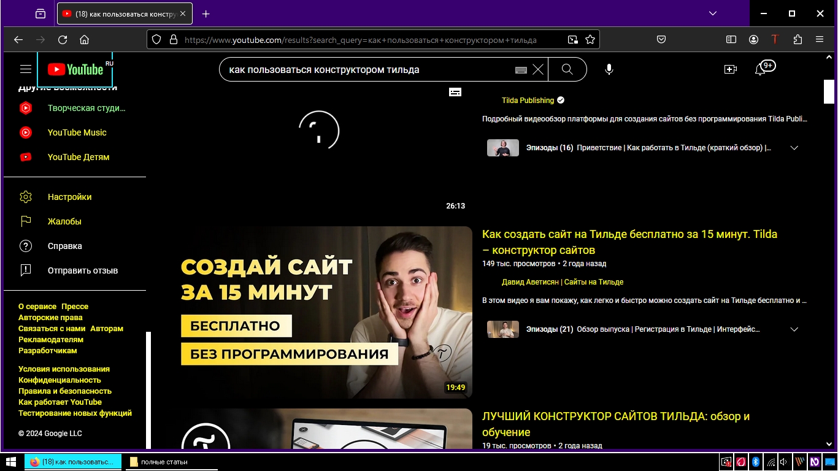This screenshot has height=471, width=838.
Task: Bookmark this page with the star
Action: pyautogui.click(x=590, y=39)
